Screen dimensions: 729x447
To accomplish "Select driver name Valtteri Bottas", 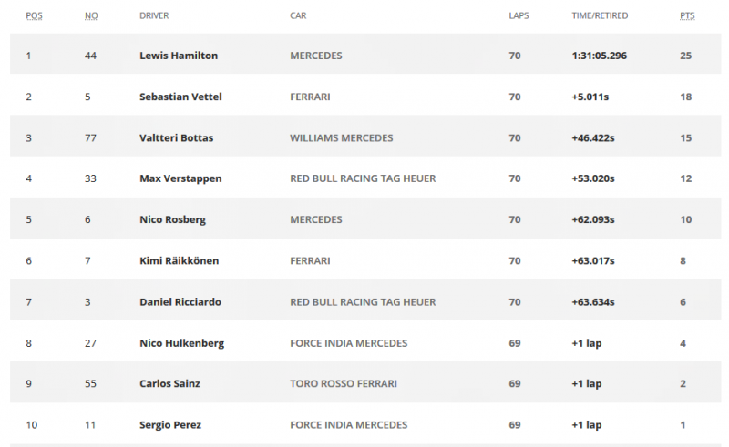I will pos(179,137).
